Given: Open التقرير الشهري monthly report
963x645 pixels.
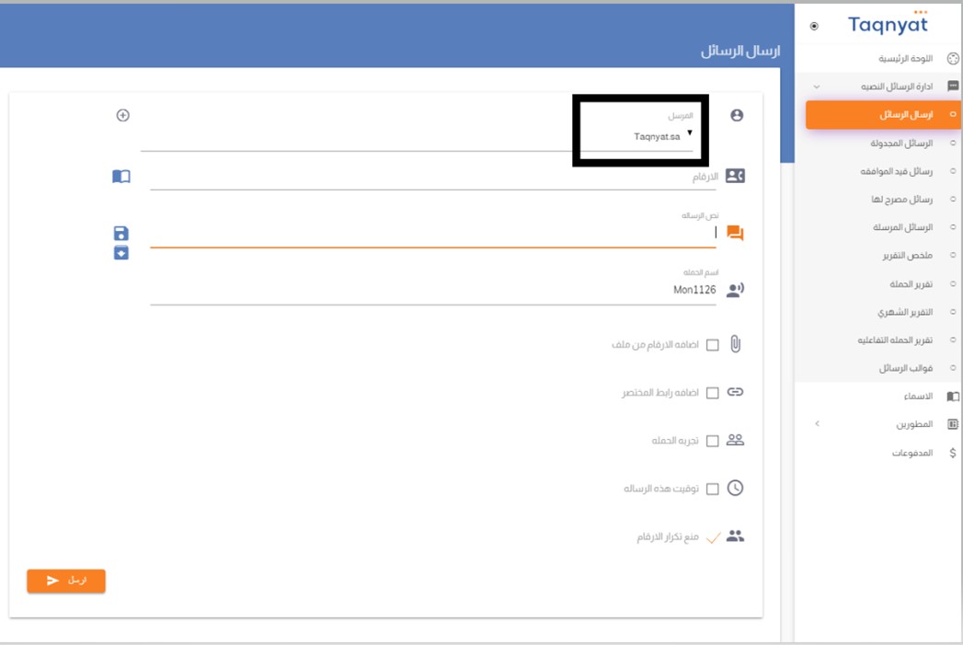Looking at the screenshot, I should [905, 312].
